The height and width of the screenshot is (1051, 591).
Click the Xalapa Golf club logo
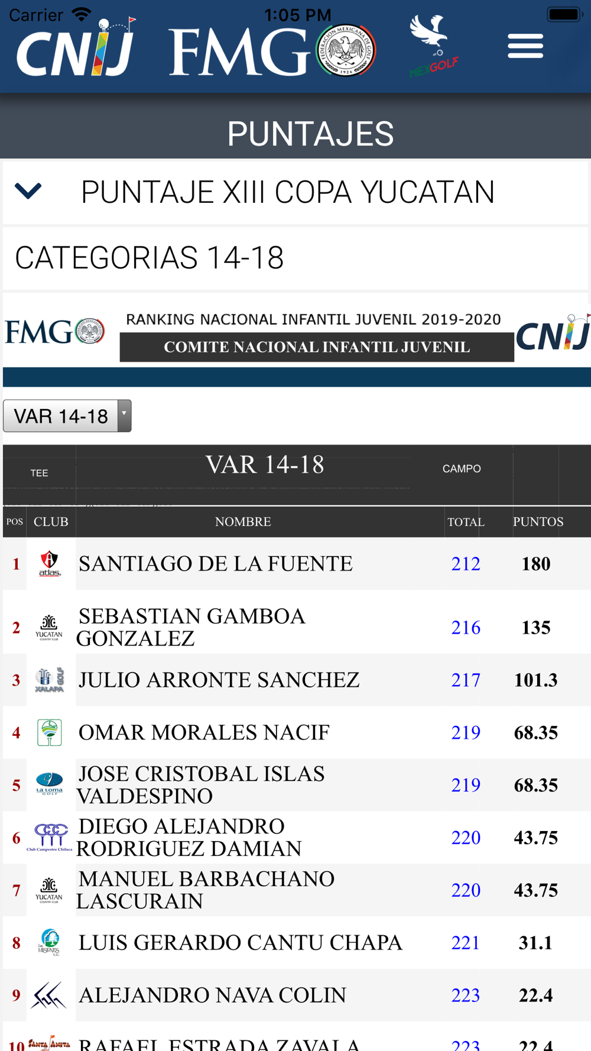(50, 680)
